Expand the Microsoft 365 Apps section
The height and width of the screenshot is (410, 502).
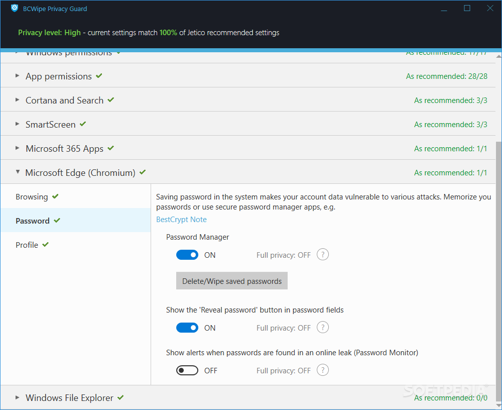pyautogui.click(x=17, y=148)
